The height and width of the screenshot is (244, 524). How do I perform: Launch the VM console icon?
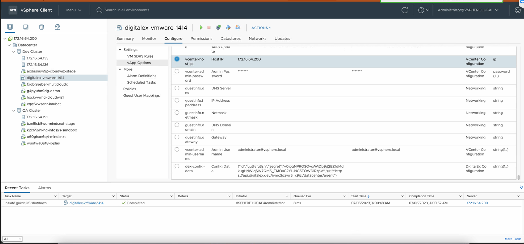[218, 27]
